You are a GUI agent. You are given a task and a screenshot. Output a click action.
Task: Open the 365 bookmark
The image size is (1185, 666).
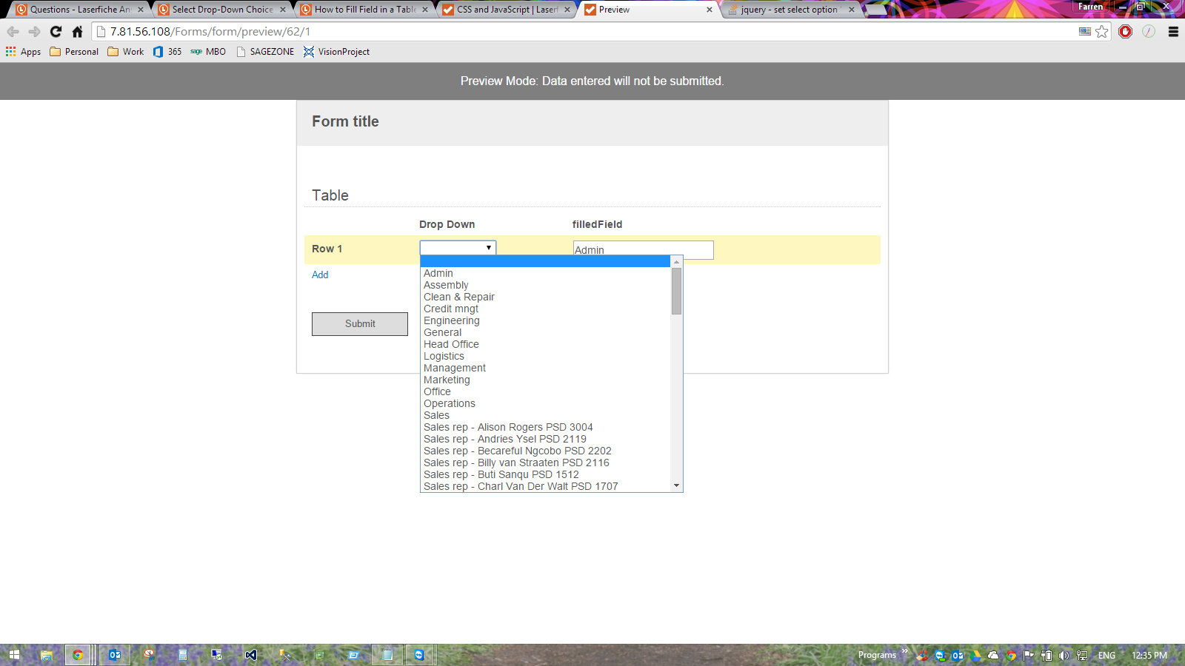pyautogui.click(x=167, y=52)
